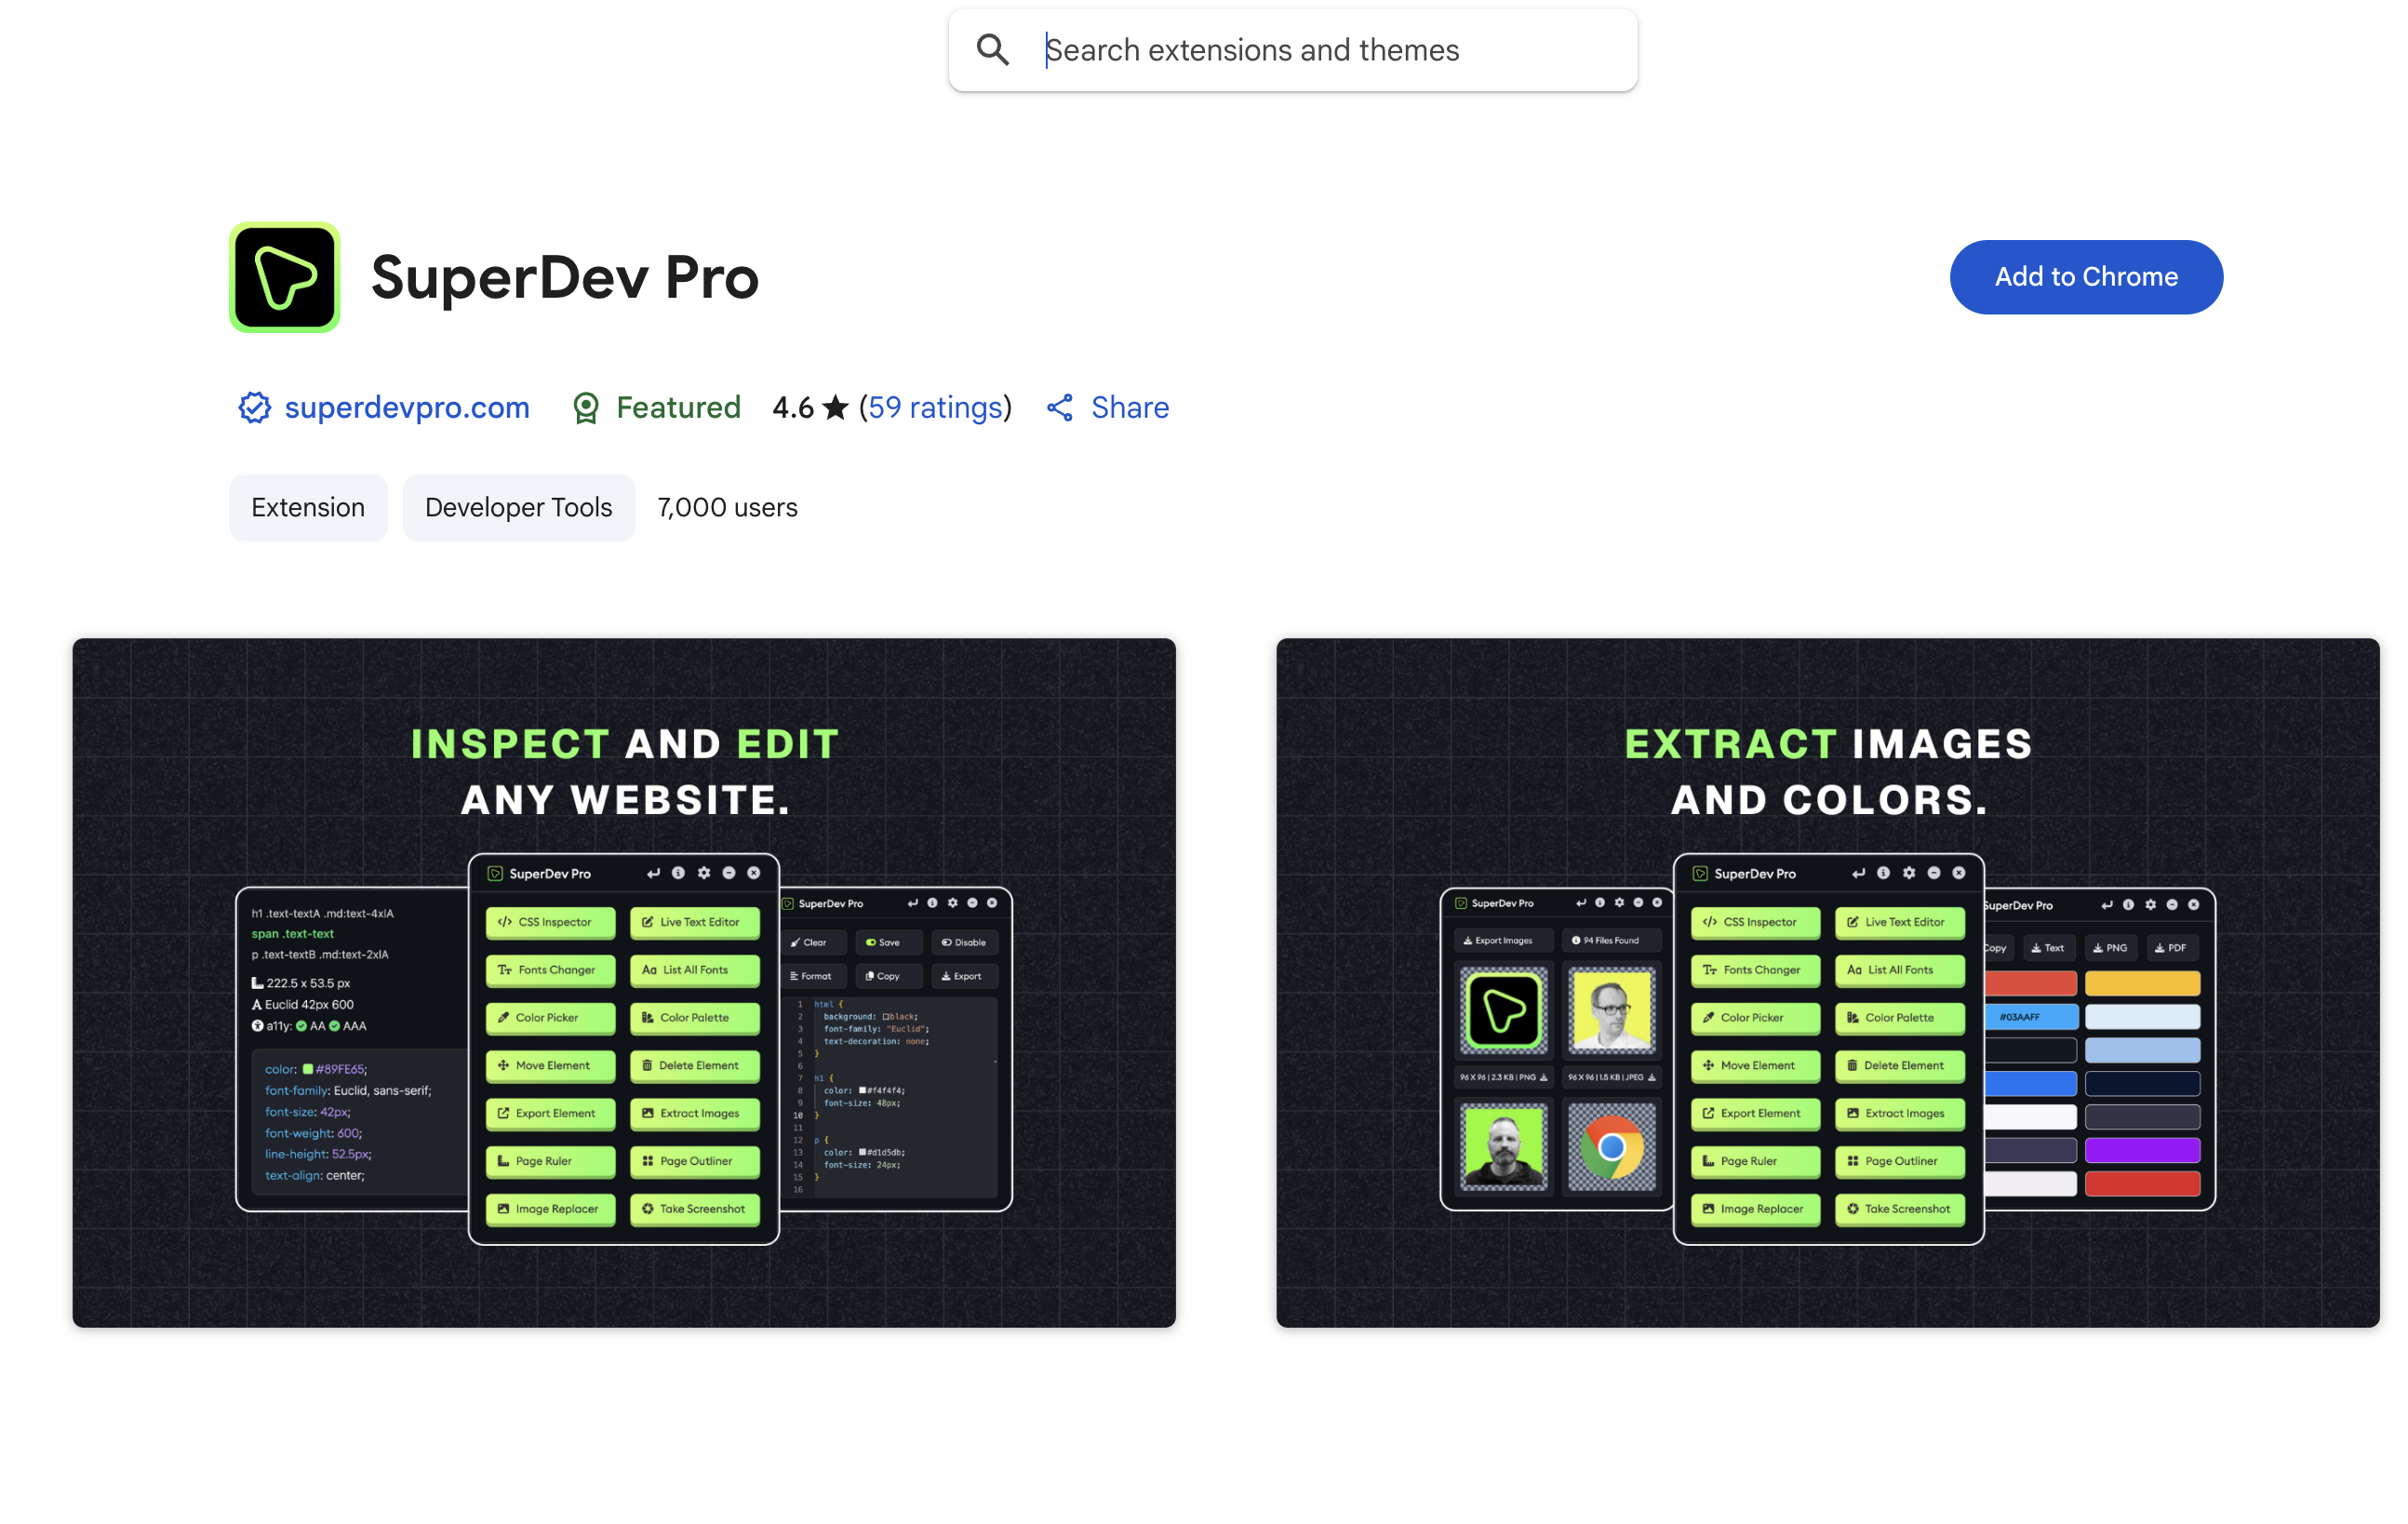The width and height of the screenshot is (2408, 1524).
Task: Select the CSS Inspector tool
Action: tap(549, 922)
